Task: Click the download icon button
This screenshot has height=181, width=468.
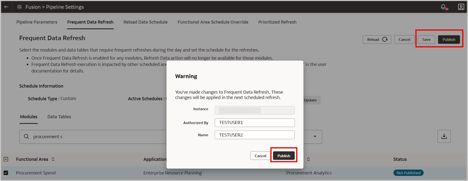Action: pos(444,136)
